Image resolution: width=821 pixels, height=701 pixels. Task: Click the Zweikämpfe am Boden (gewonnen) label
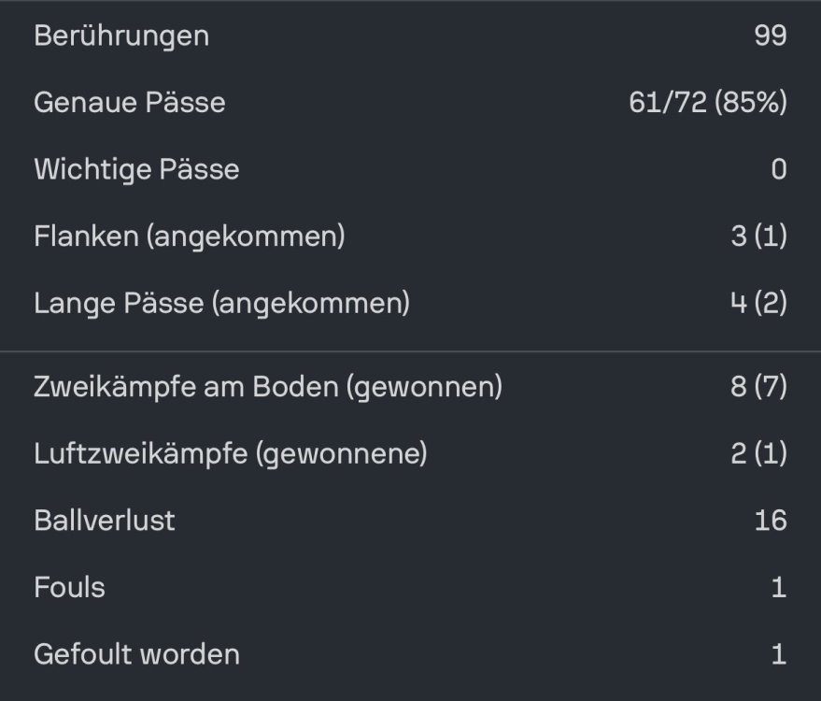pos(268,386)
